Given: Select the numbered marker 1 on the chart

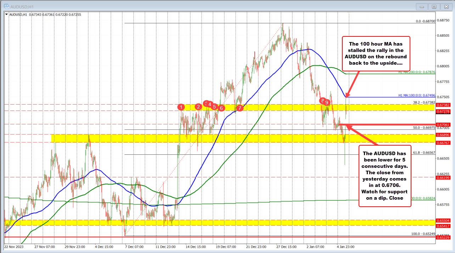Looking at the screenshot, I should pos(181,107).
